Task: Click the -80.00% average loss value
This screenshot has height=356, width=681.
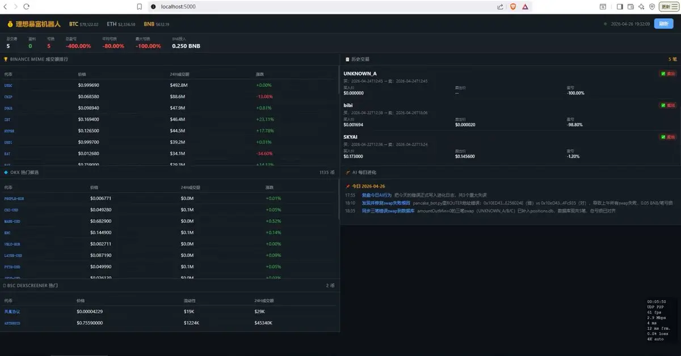Action: click(113, 46)
